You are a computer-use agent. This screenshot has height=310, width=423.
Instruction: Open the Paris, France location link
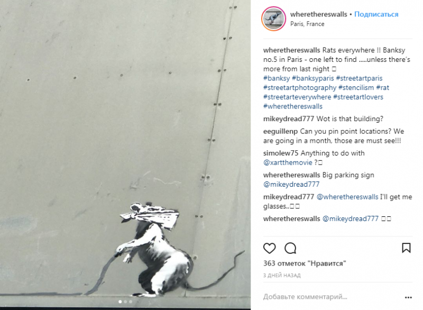[x=307, y=24]
